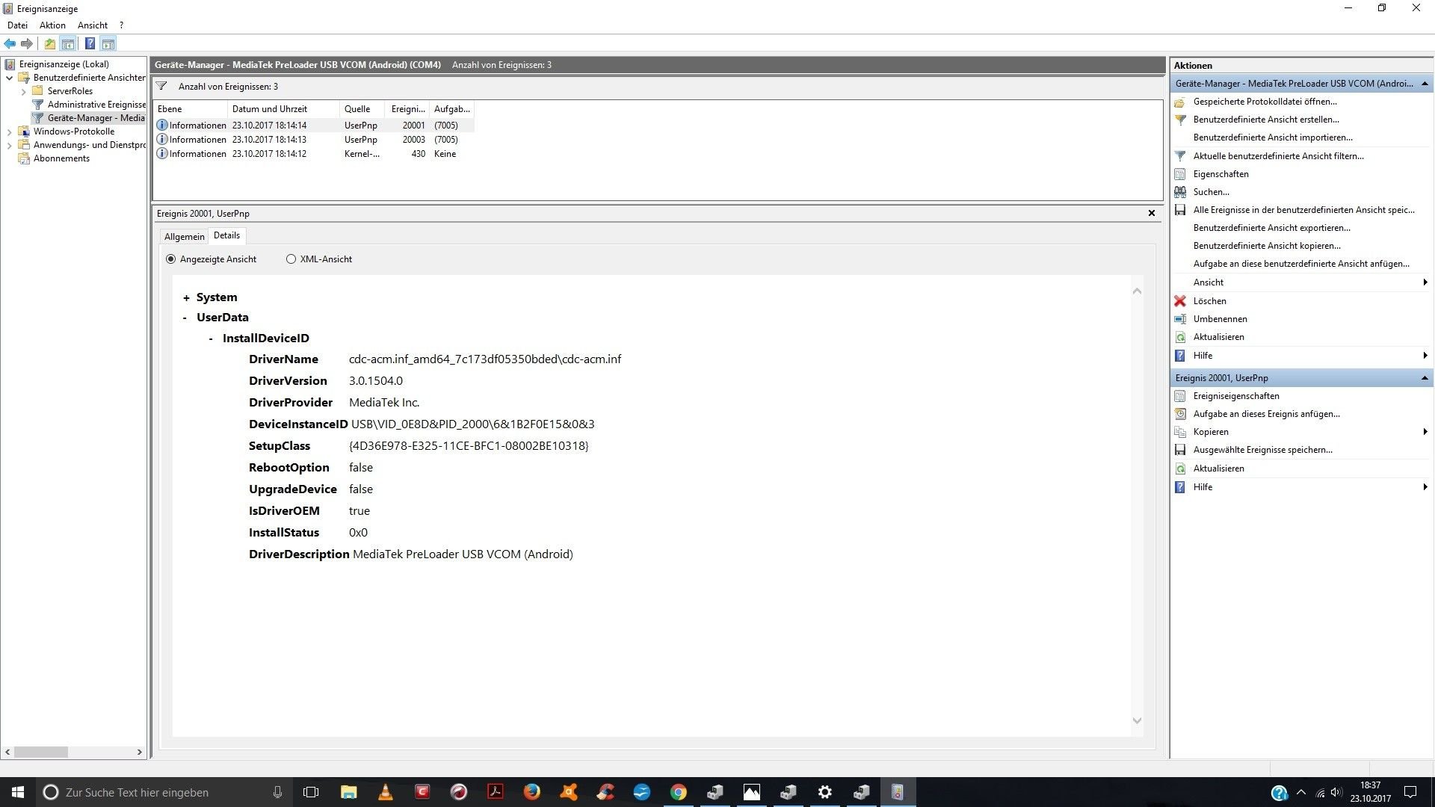1435x807 pixels.
Task: Click the info icon of event 20001
Action: coord(161,125)
